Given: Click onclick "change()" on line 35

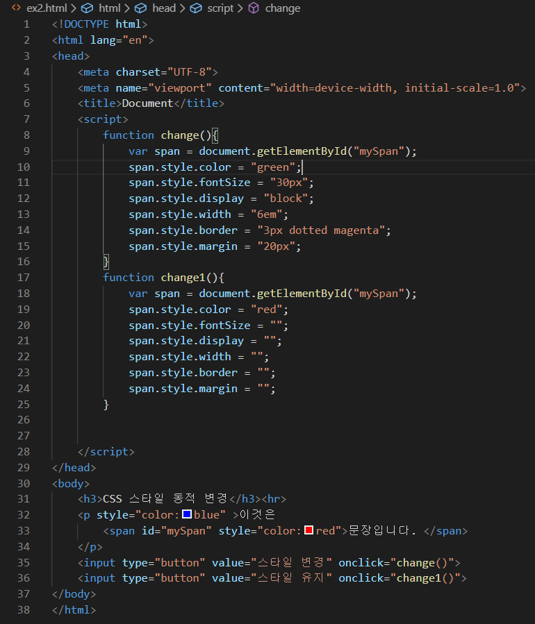Looking at the screenshot, I should (422, 563).
